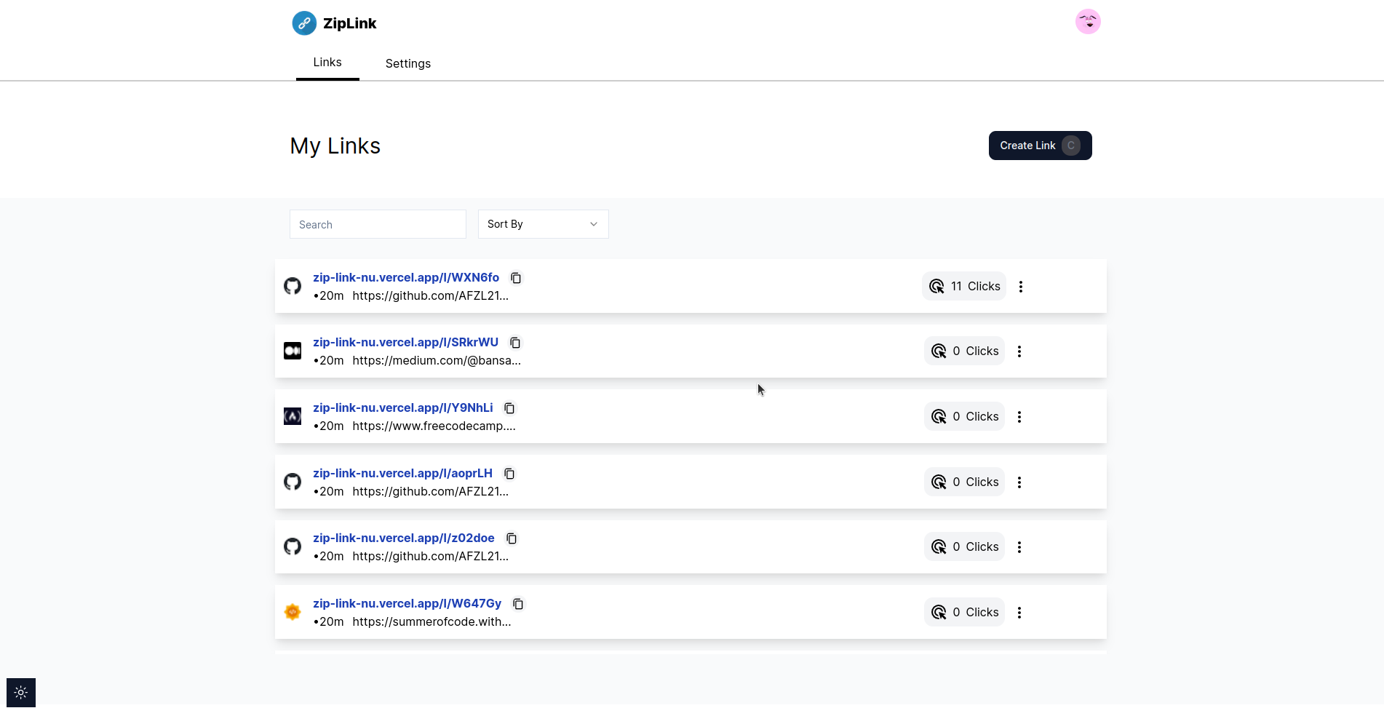1384x716 pixels.
Task: Switch to the Settings tab
Action: pyautogui.click(x=408, y=63)
